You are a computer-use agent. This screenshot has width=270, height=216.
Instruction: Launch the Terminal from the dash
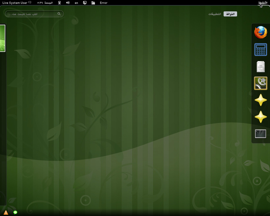[261, 134]
